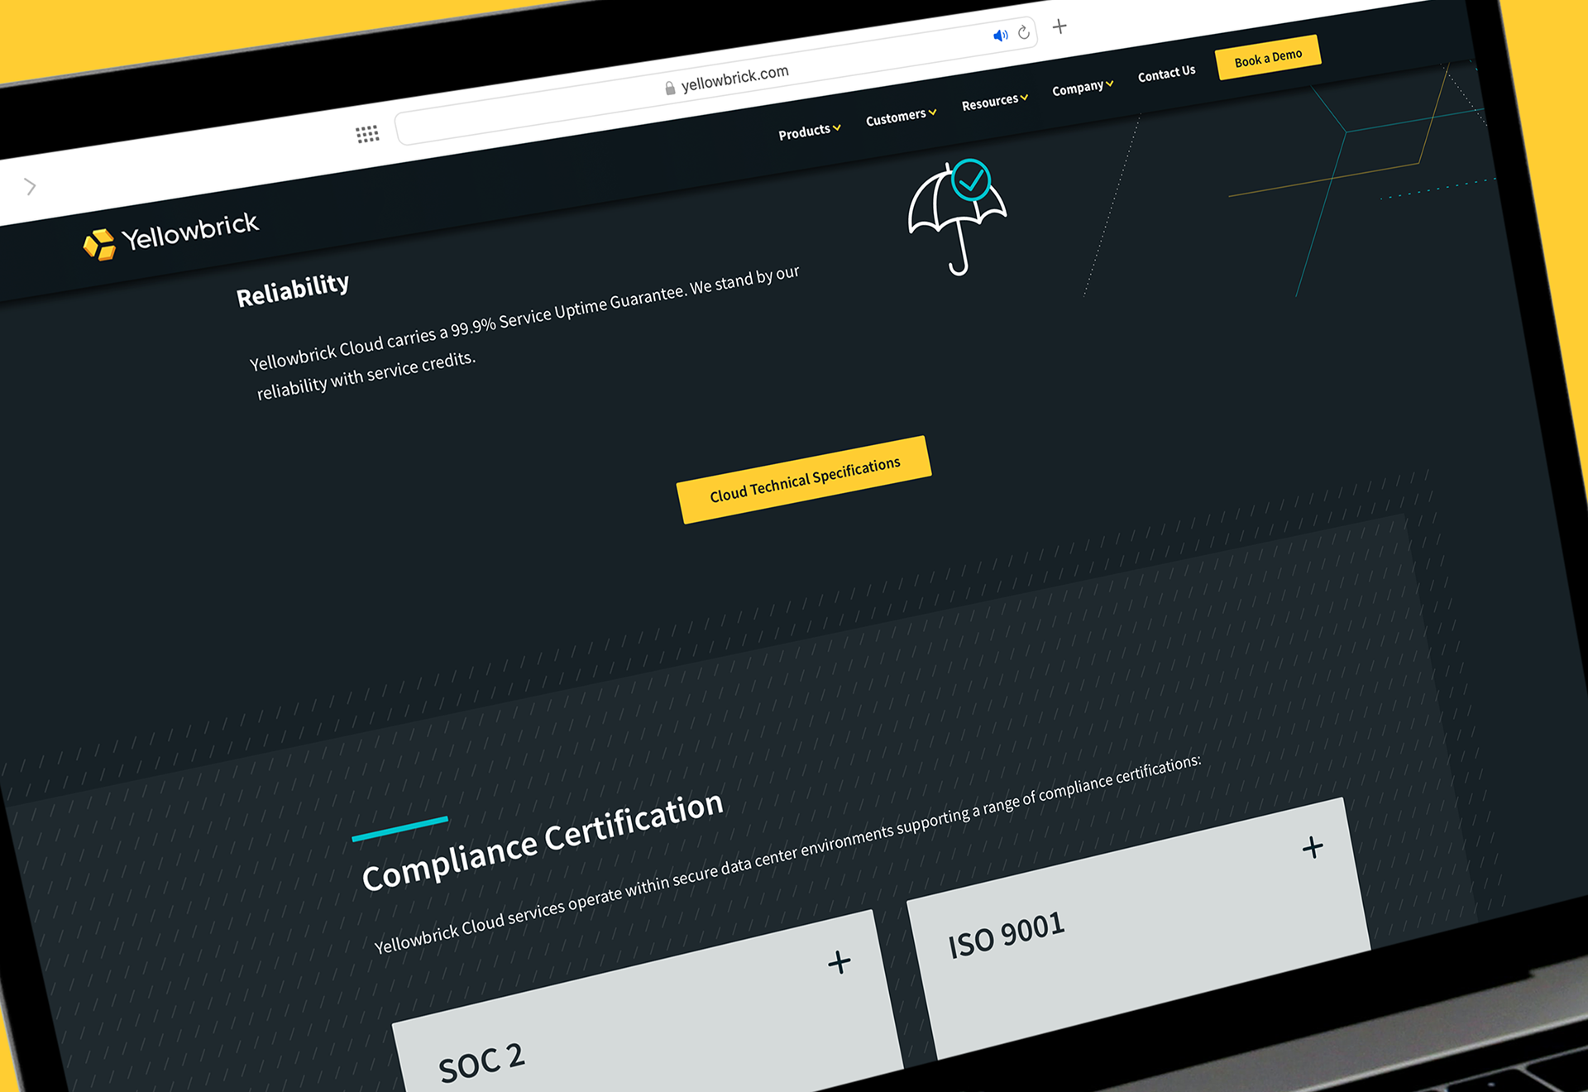Open a new tab with the plus icon
1588x1092 pixels.
click(1059, 26)
